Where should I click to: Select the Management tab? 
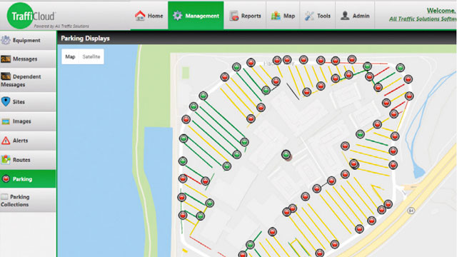click(x=196, y=16)
